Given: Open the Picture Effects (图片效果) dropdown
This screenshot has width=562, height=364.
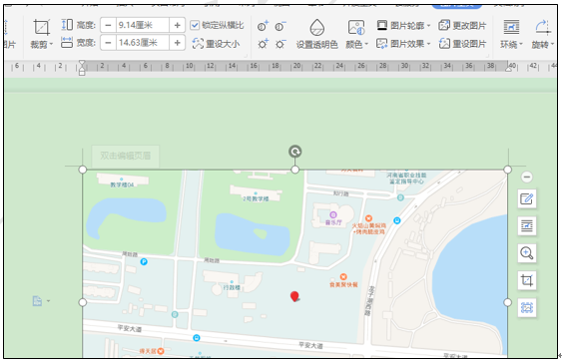Looking at the screenshot, I should pyautogui.click(x=403, y=44).
